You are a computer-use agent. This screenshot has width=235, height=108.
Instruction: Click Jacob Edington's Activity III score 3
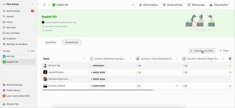click(x=185, y=72)
